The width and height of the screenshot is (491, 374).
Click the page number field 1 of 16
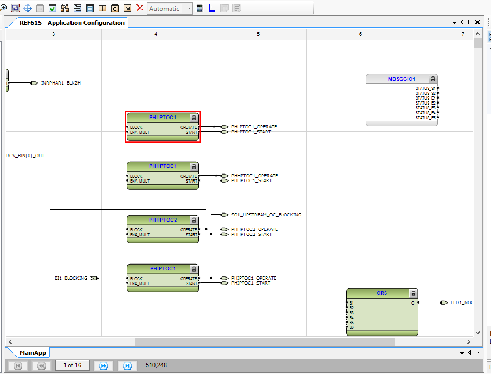72,365
